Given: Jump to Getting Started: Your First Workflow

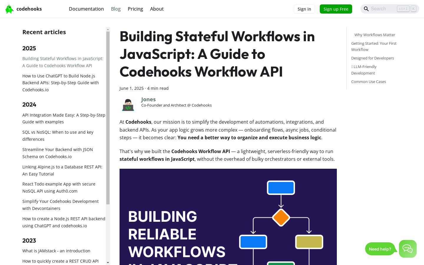Looking at the screenshot, I should (x=374, y=47).
